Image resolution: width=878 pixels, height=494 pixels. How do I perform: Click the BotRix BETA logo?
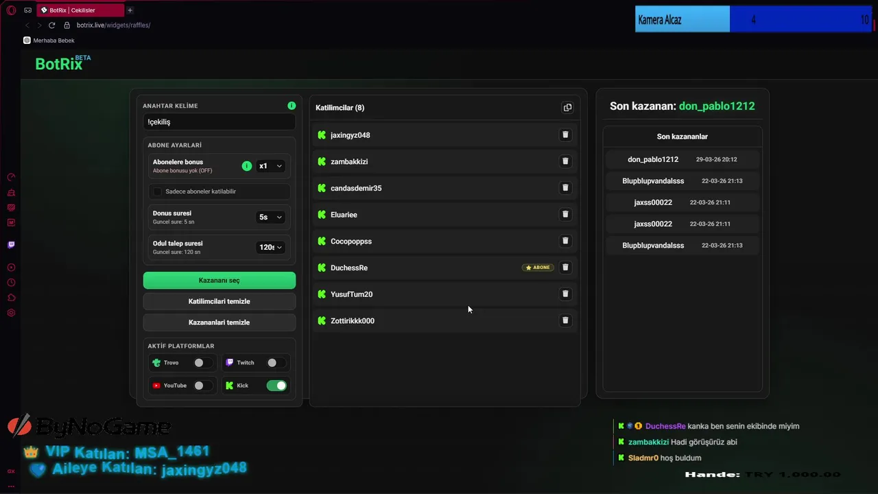62,64
